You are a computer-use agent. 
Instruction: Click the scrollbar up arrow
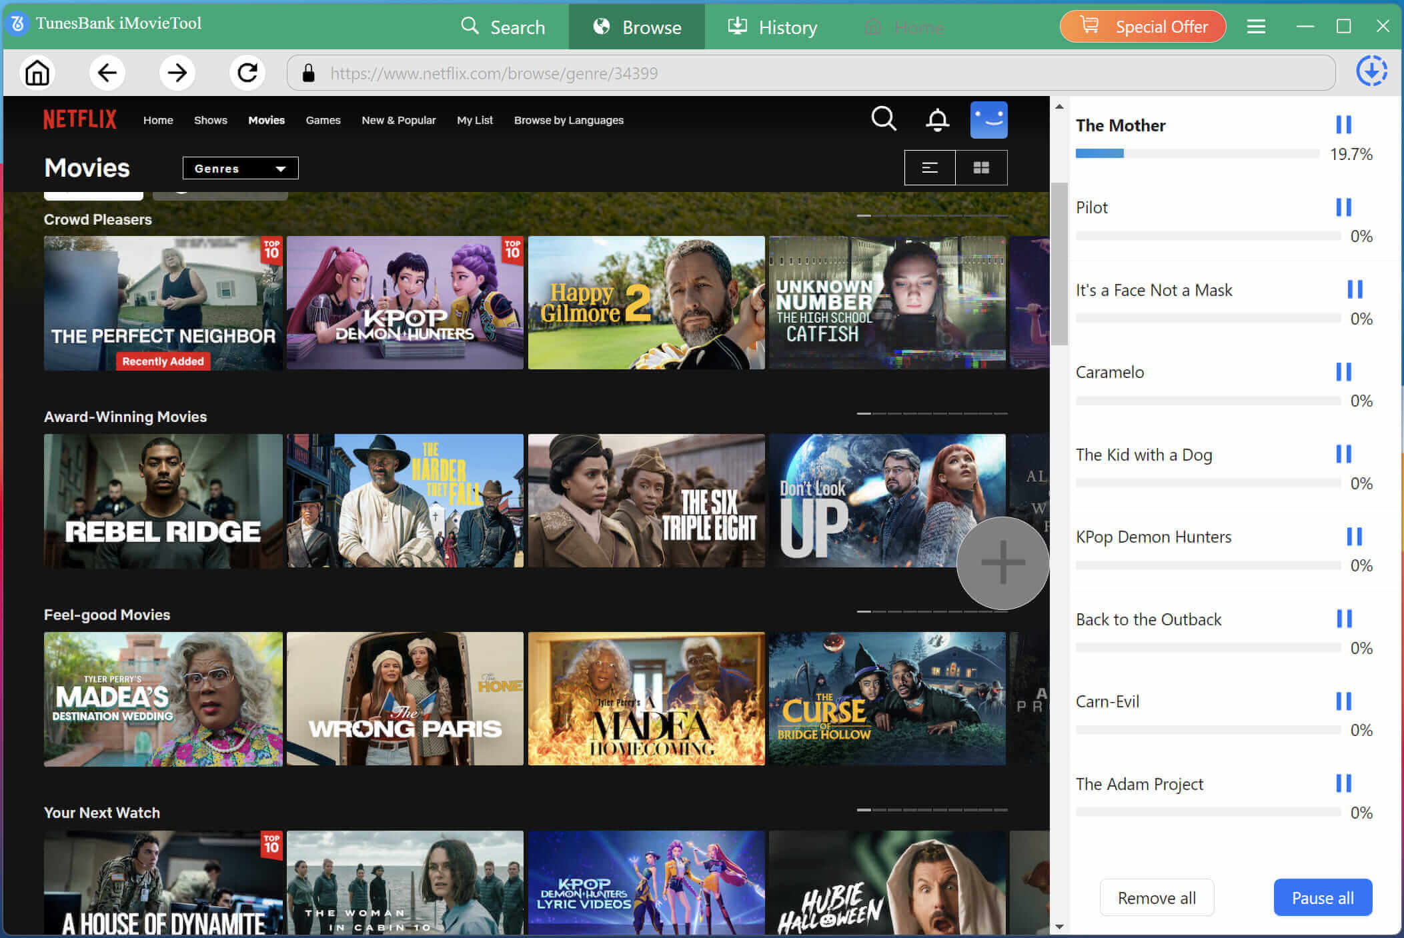tap(1059, 107)
